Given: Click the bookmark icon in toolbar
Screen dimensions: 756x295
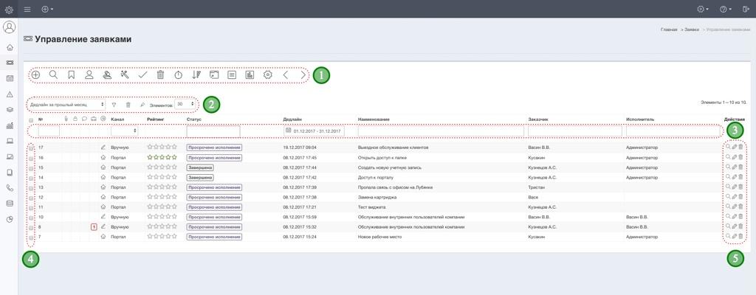Looking at the screenshot, I should click(x=72, y=75).
